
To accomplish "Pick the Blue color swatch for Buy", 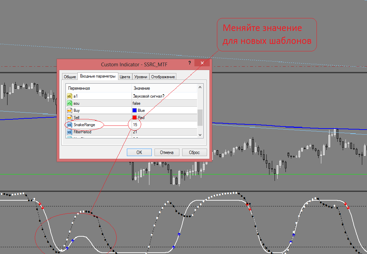I will 135,110.
